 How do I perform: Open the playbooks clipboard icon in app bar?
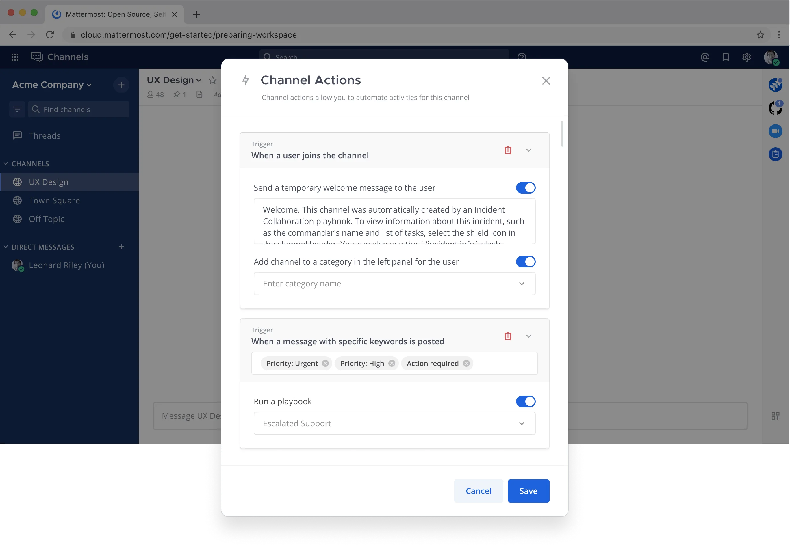point(775,154)
